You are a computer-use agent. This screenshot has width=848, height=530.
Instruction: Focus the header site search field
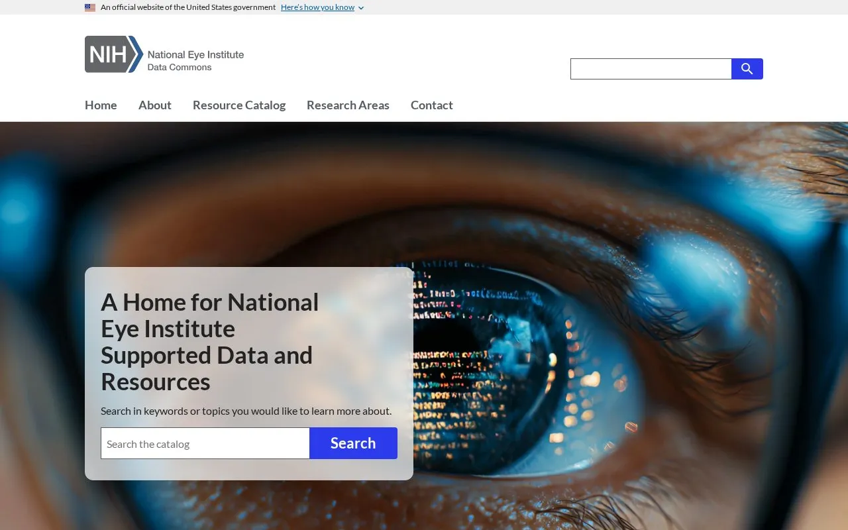tap(651, 69)
